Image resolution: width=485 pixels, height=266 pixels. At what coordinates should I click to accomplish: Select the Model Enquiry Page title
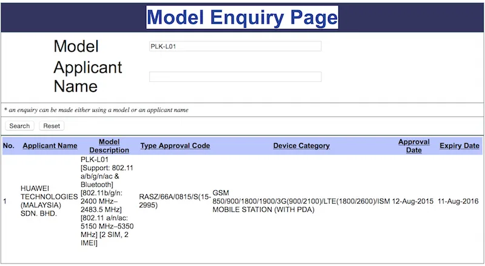pos(242,18)
